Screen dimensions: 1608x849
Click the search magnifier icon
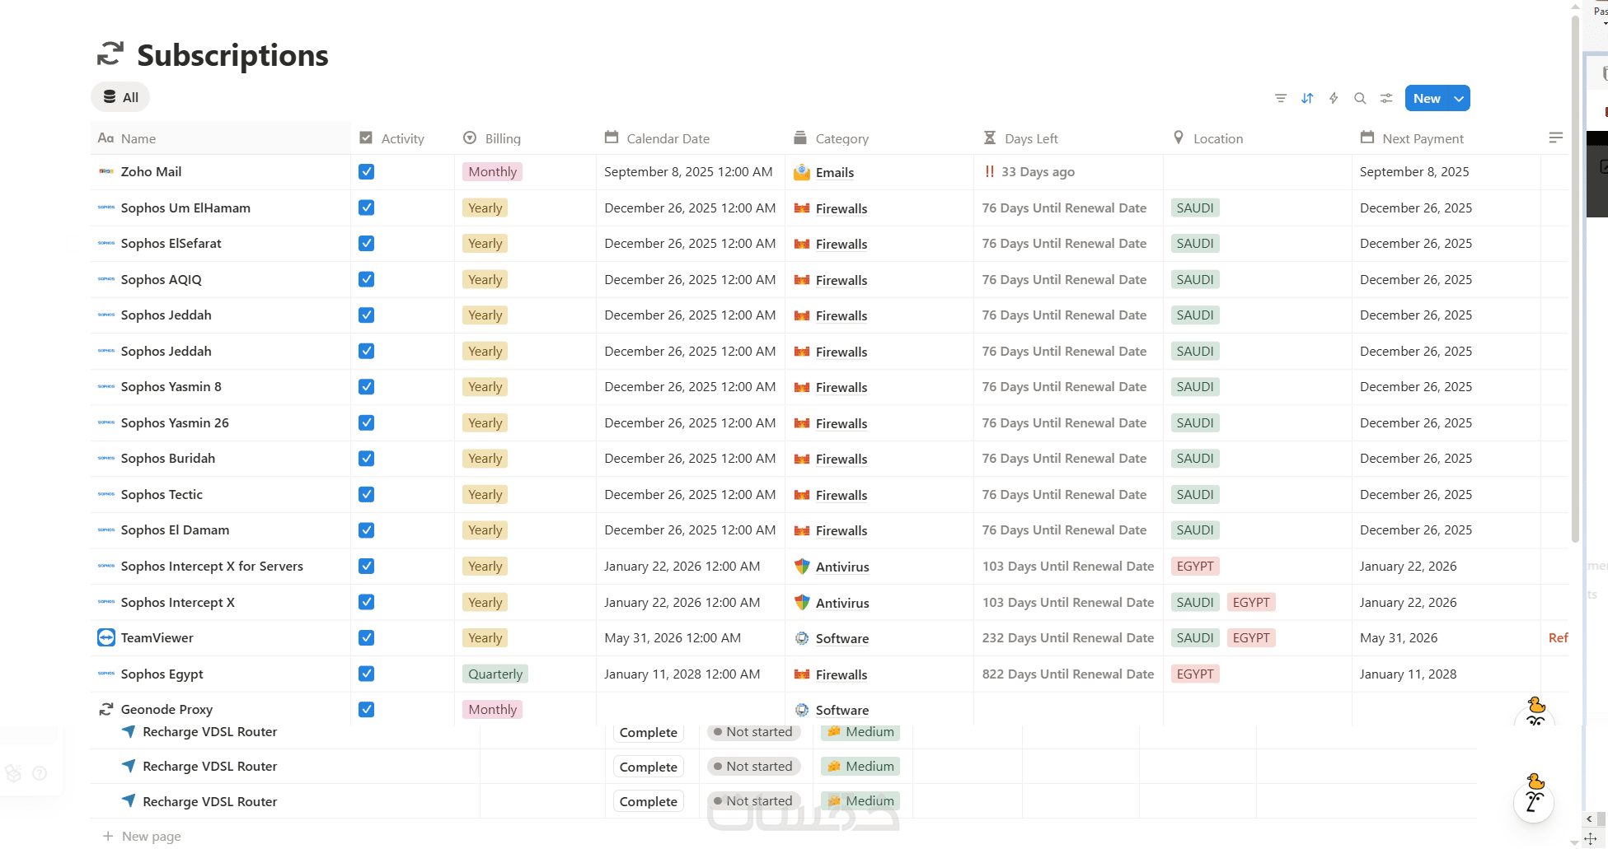click(x=1360, y=98)
